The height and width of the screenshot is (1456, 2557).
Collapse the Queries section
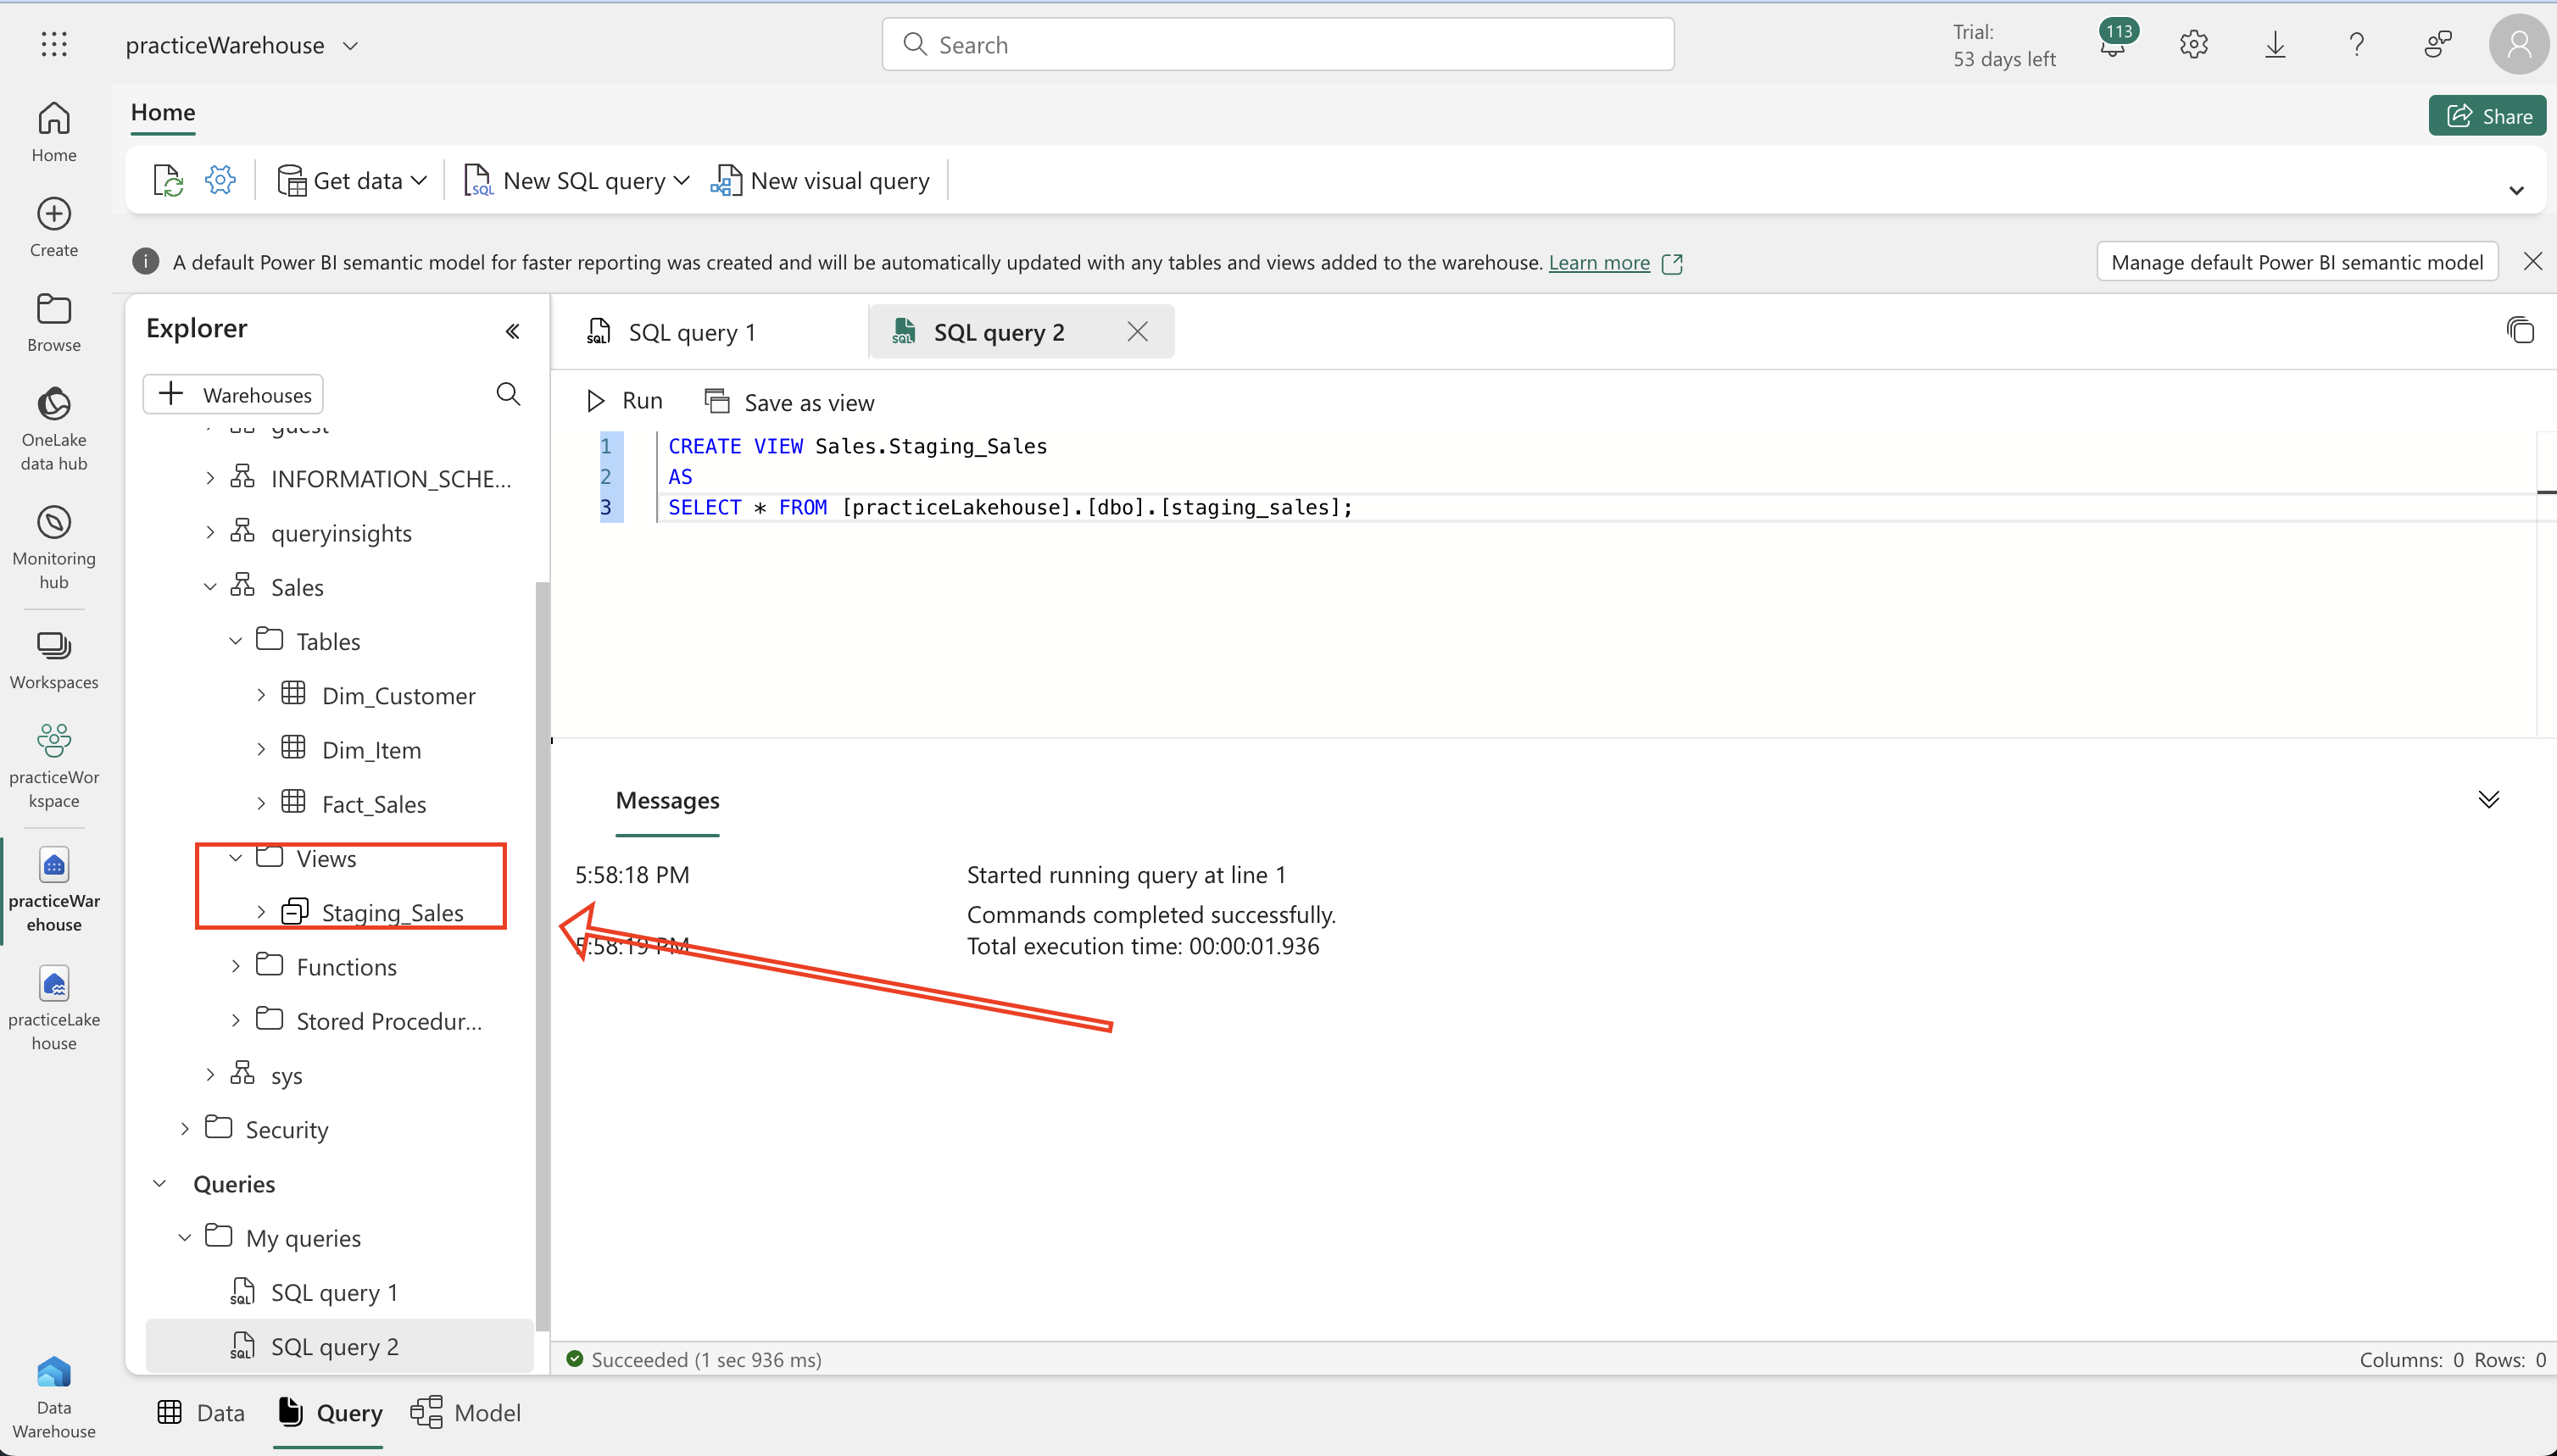159,1183
